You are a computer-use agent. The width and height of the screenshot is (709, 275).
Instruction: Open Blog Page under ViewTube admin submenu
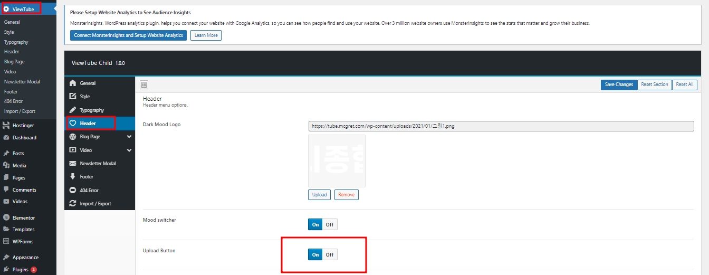(14, 62)
